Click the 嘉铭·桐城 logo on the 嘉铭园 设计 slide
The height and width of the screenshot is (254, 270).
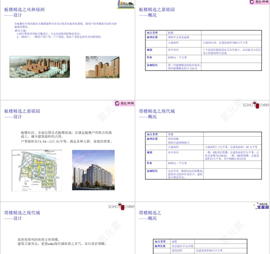point(125,103)
